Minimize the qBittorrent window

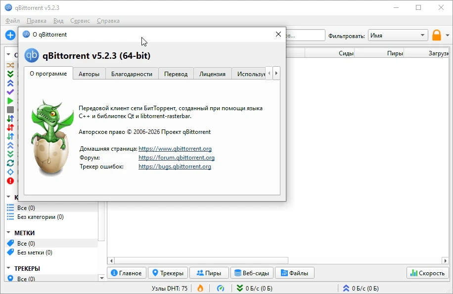[396, 8]
